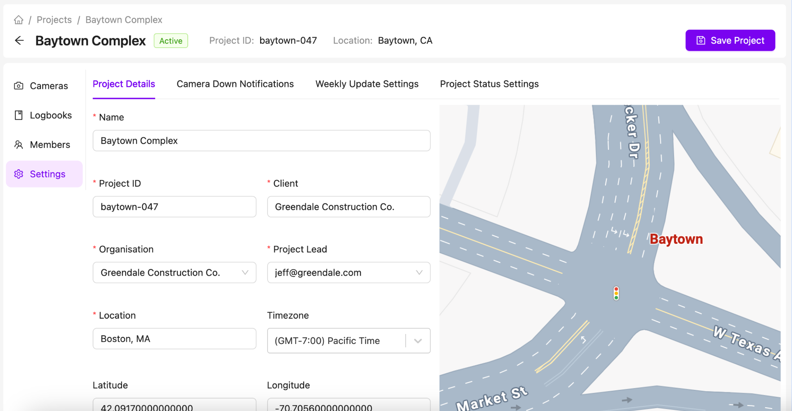This screenshot has height=411, width=792.
Task: Open the Project Lead dropdown
Action: coord(419,272)
